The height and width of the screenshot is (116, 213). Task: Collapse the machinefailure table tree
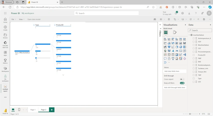[189, 35]
